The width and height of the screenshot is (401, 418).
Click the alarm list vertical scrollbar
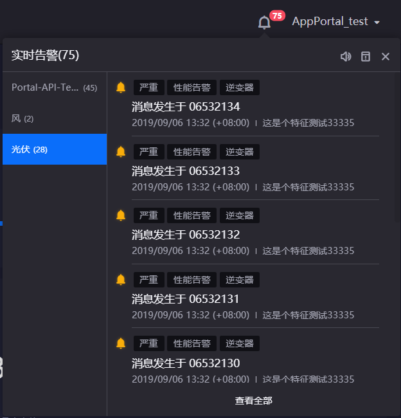[397, 141]
